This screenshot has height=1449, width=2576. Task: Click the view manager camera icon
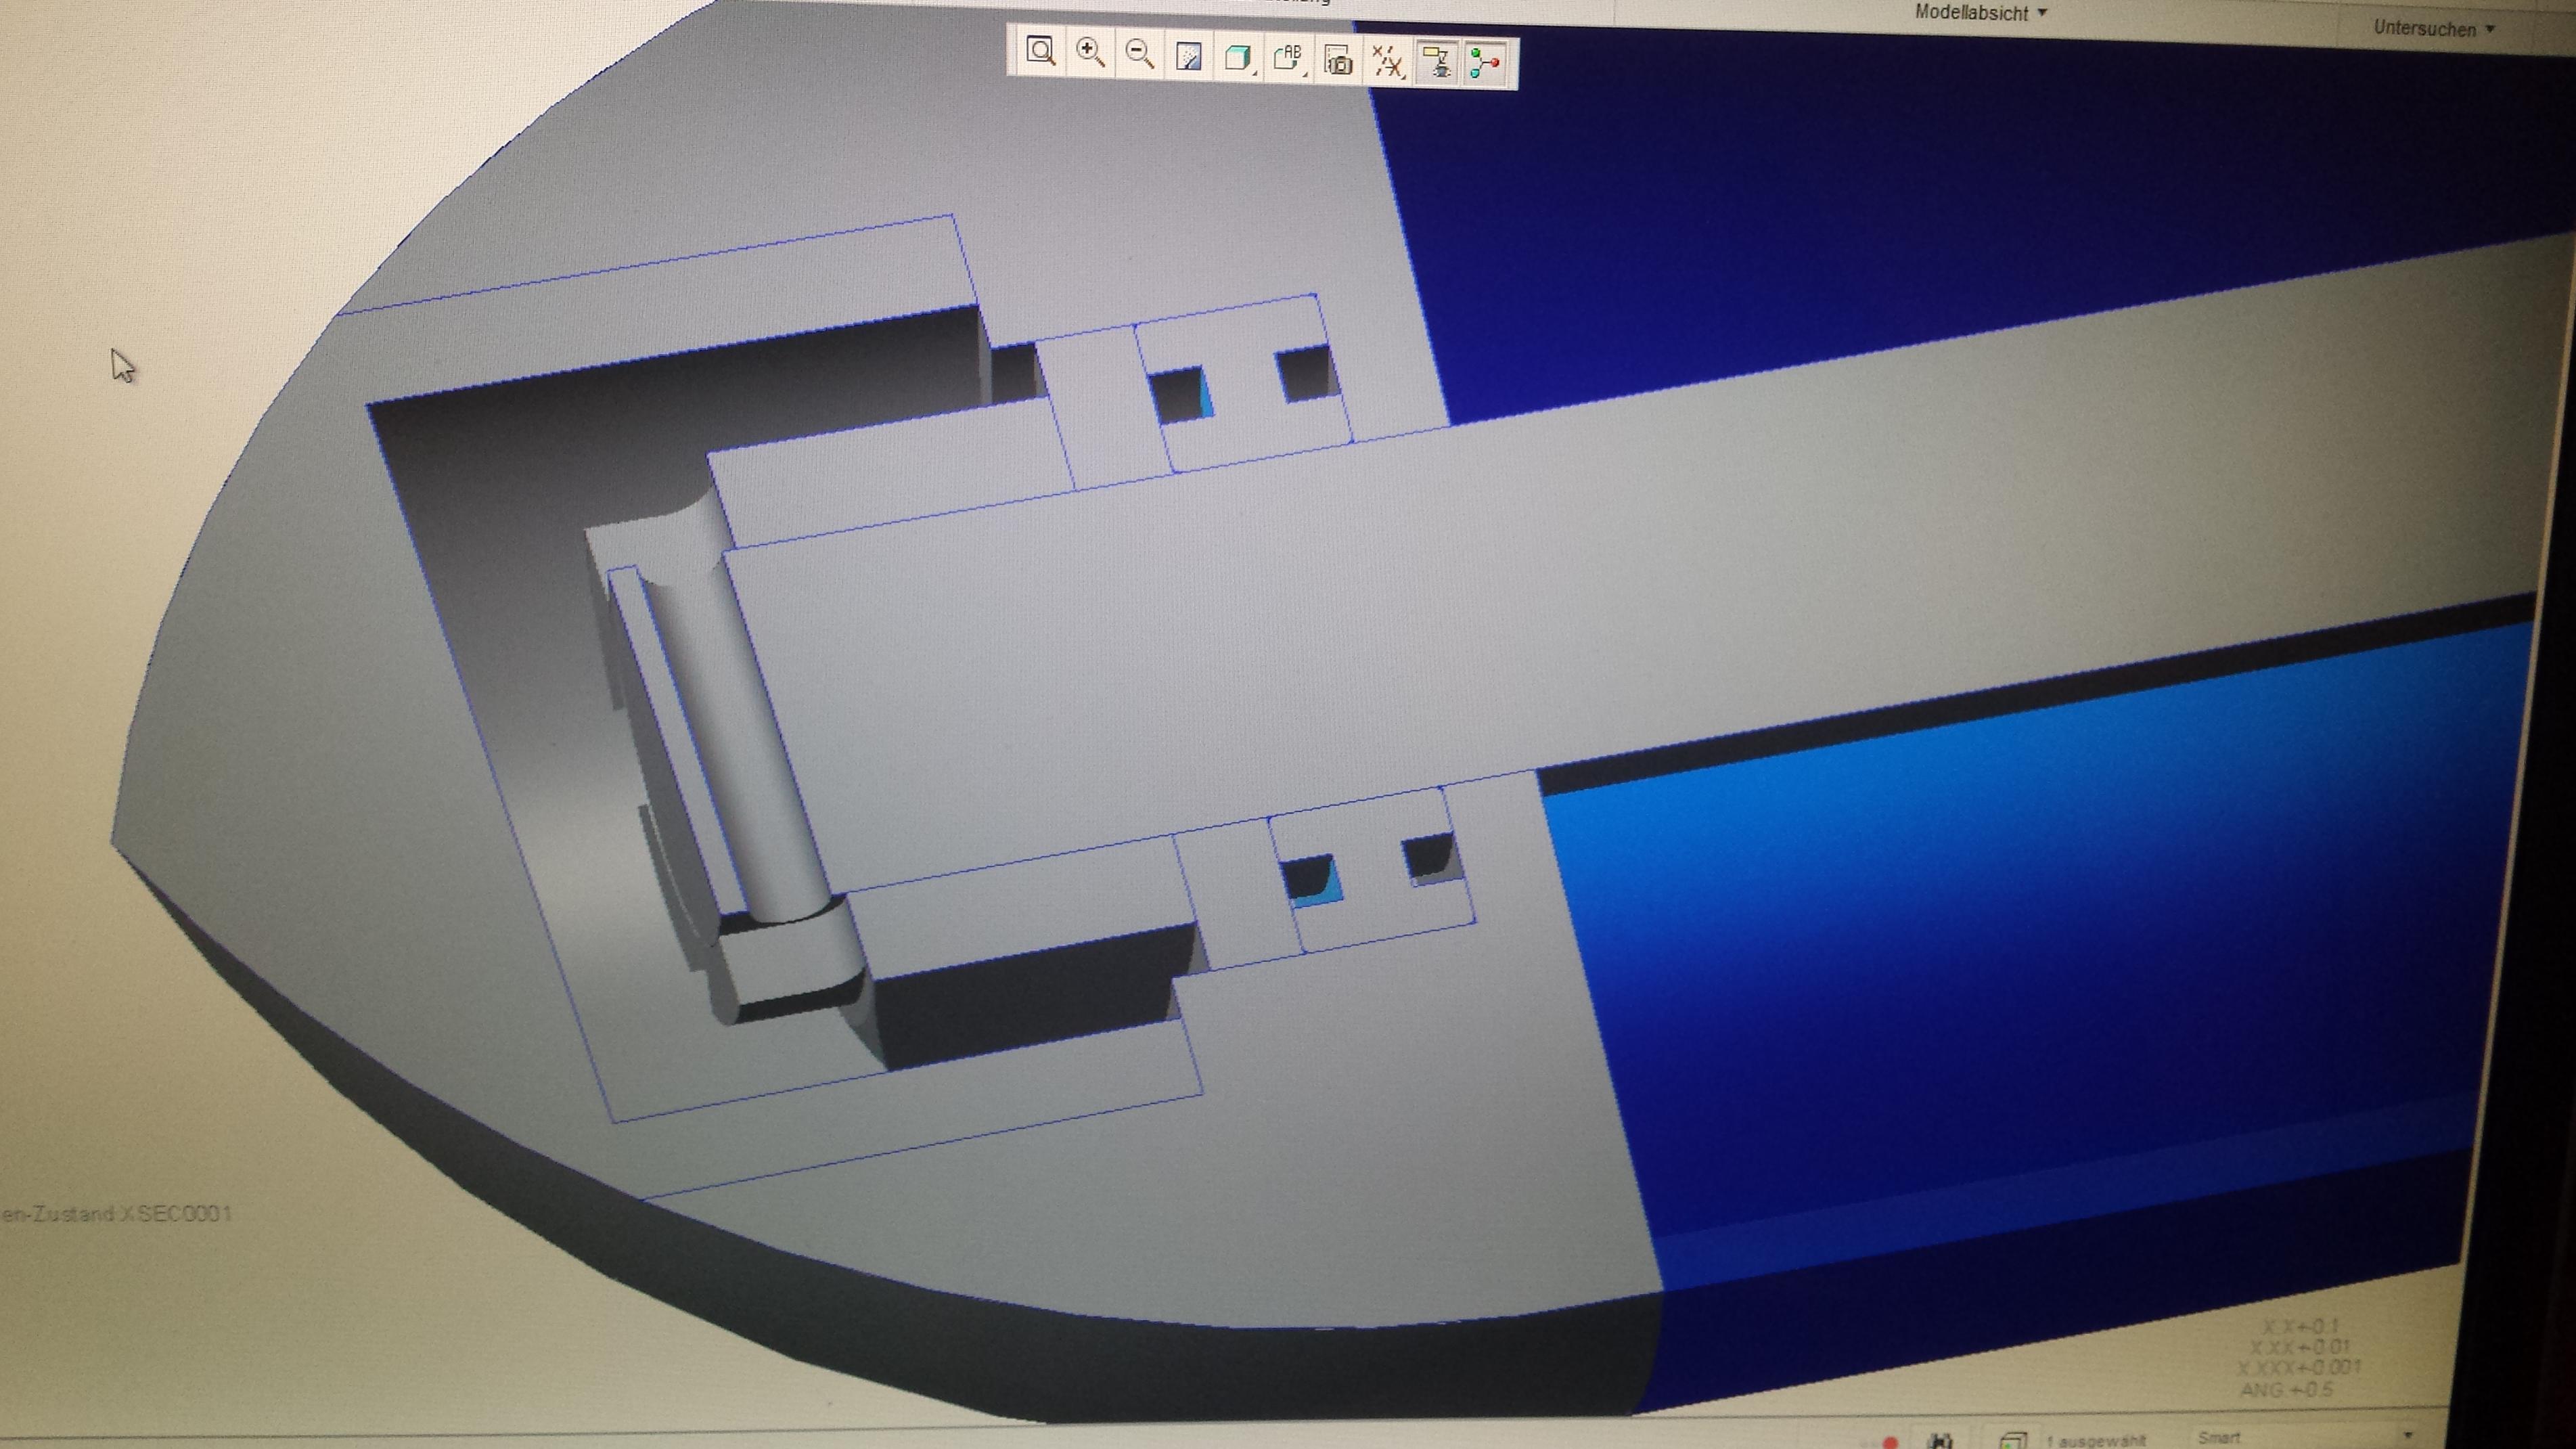[1338, 62]
